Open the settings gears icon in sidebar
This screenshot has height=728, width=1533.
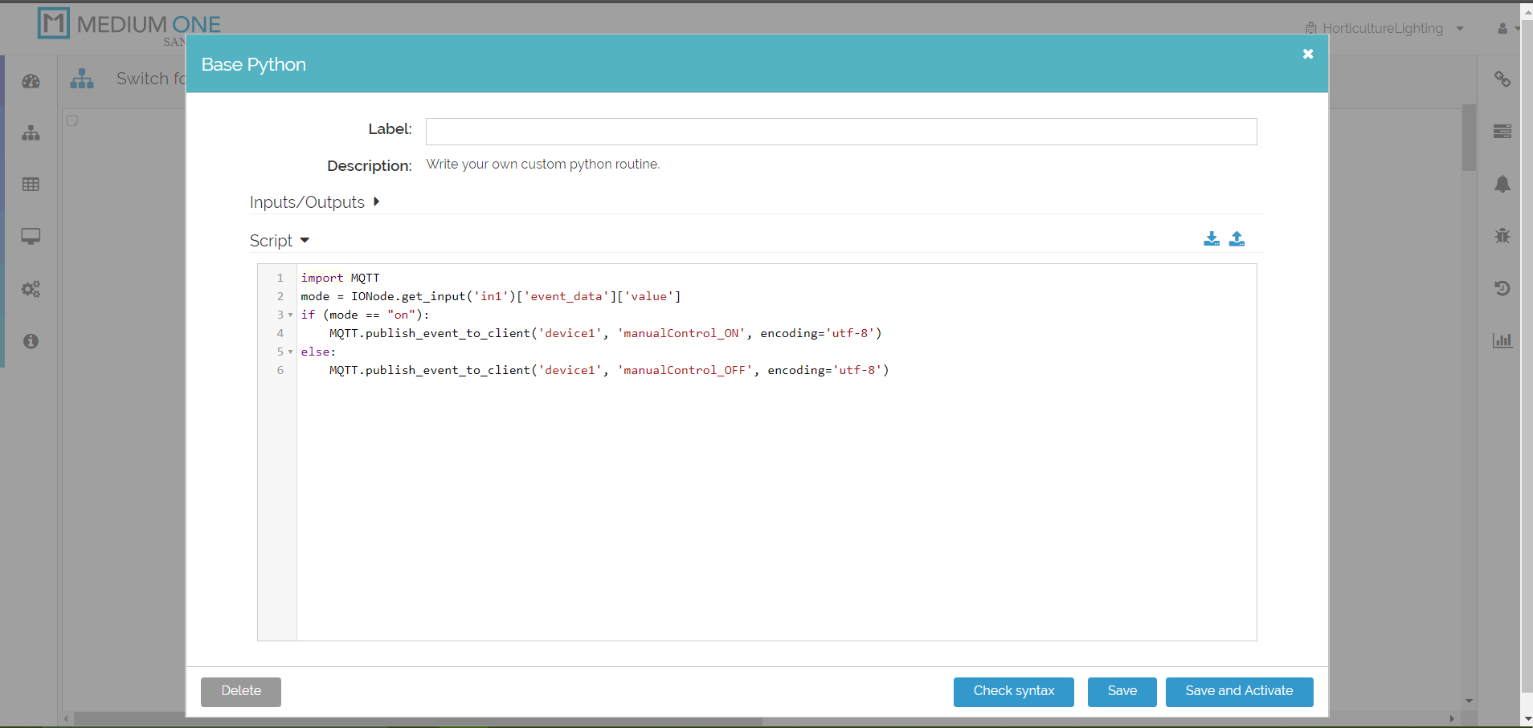click(31, 289)
